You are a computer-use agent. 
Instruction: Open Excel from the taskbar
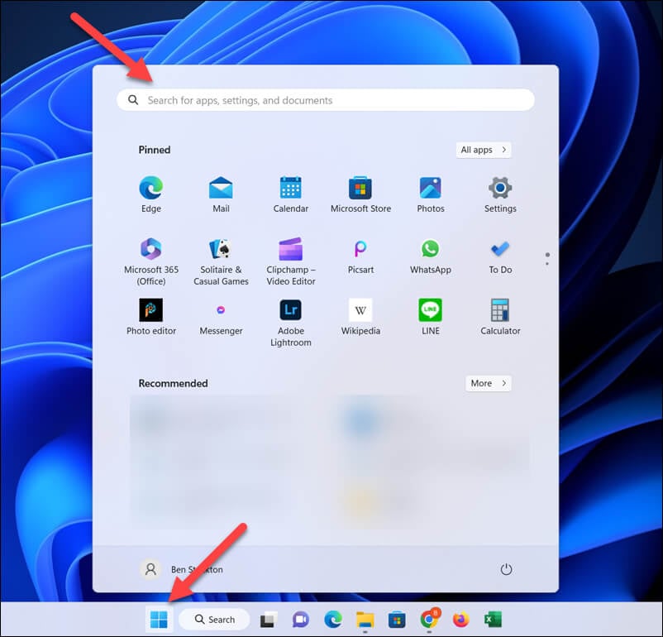(x=493, y=620)
